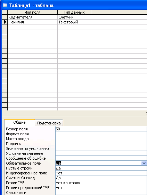The height and width of the screenshot is (195, 147).
Task: Click the Пустые строки value field
Action: click(101, 168)
